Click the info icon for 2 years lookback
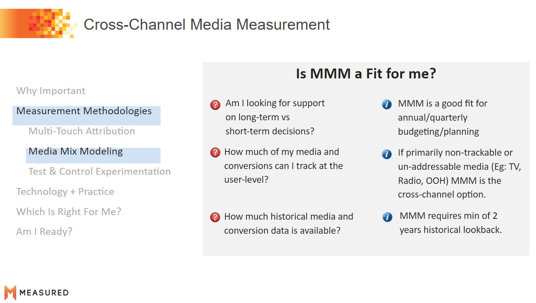Screen dimensions: 536x303 tap(387, 217)
